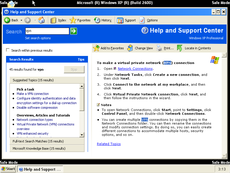The height and width of the screenshot is (173, 230).
Task: Open the Related Topics link
Action: [109, 144]
